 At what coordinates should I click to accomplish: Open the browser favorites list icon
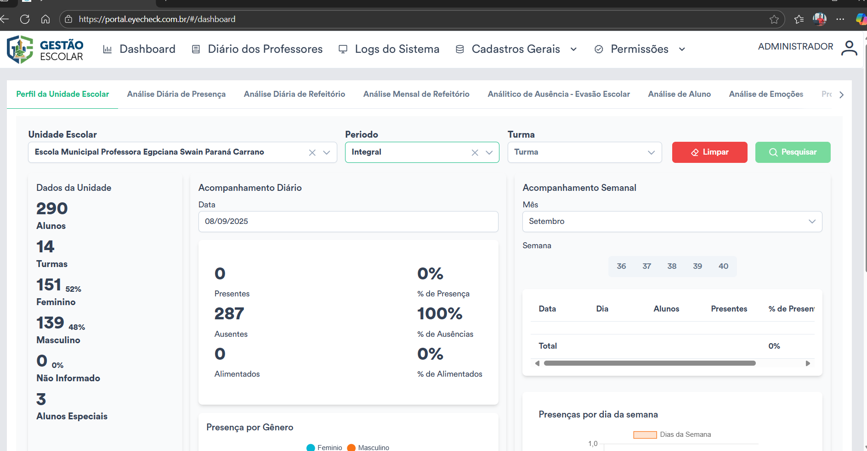pos(799,19)
